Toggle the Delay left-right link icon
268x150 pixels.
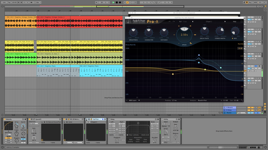tap(117, 129)
